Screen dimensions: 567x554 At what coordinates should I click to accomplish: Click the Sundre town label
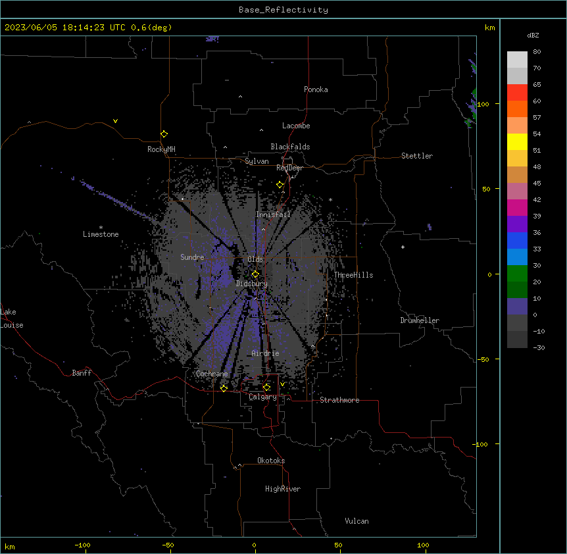tap(192, 257)
